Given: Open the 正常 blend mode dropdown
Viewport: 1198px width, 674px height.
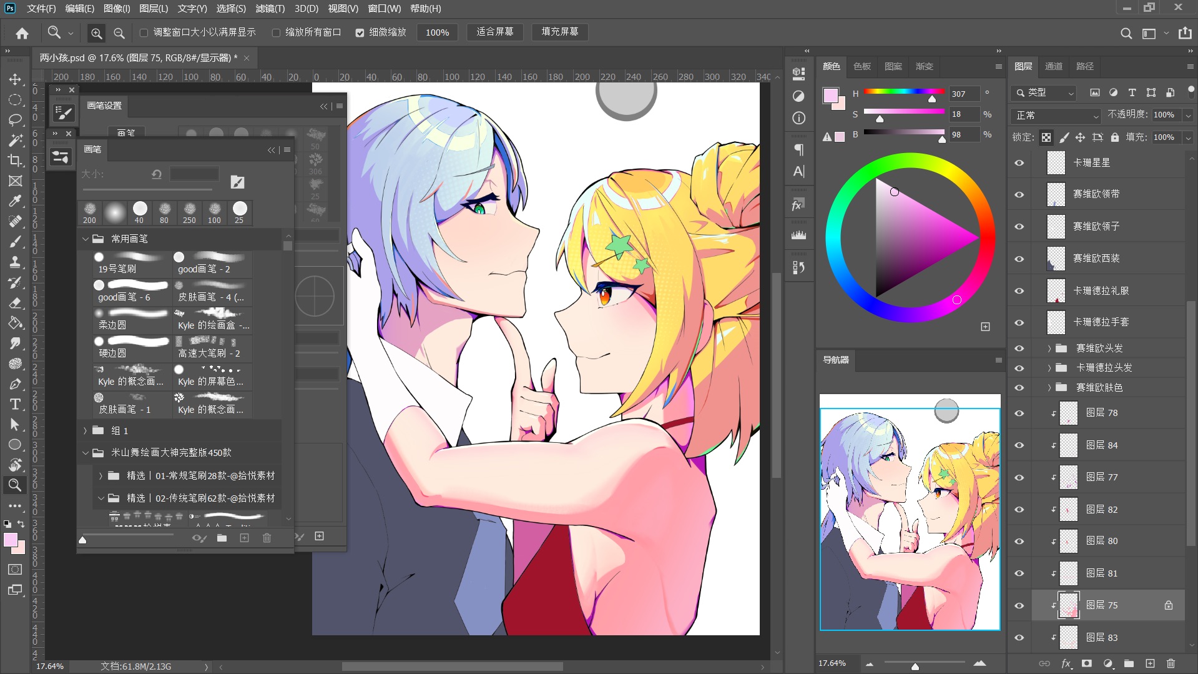Looking at the screenshot, I should [x=1056, y=116].
